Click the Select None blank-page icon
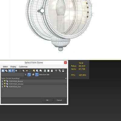 (48, 71)
